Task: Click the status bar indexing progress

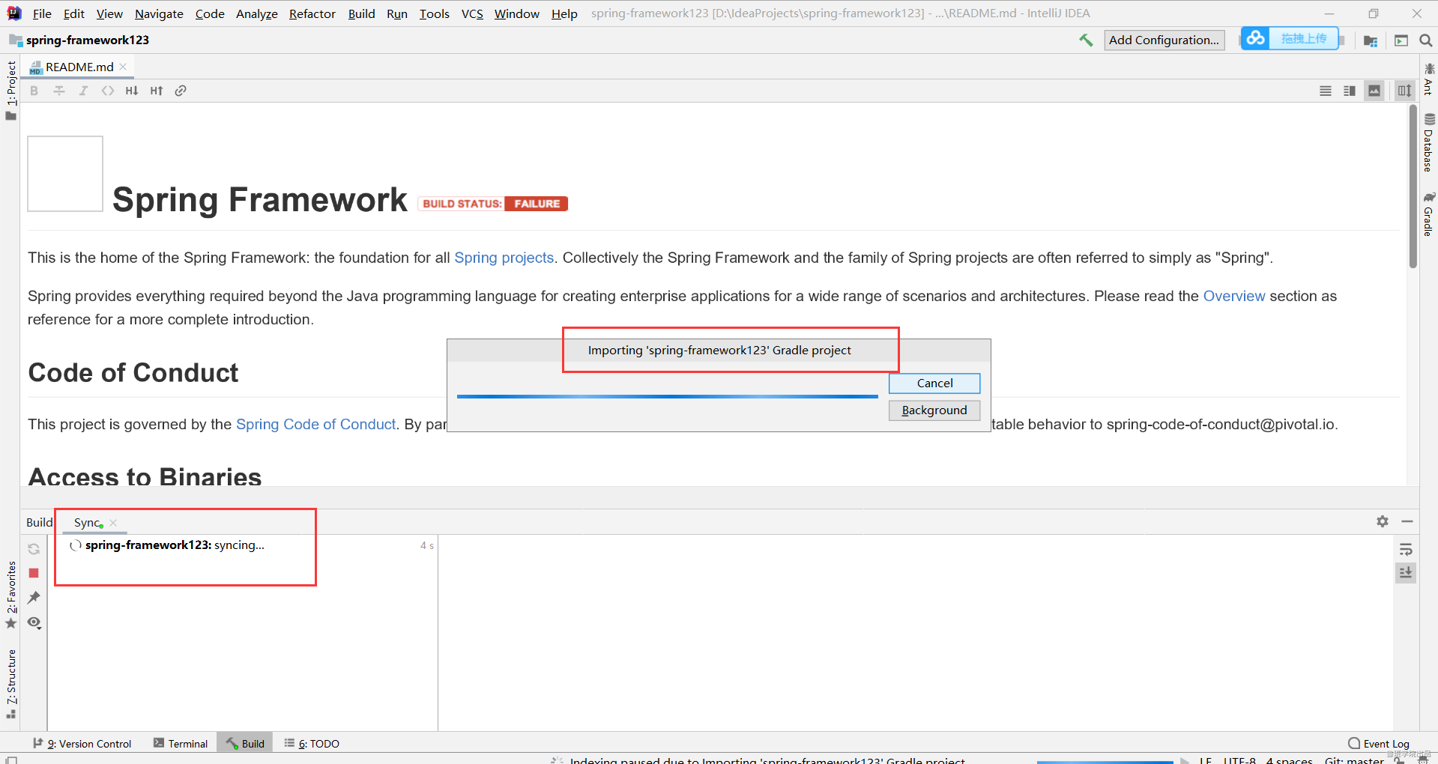Action: click(x=1105, y=762)
